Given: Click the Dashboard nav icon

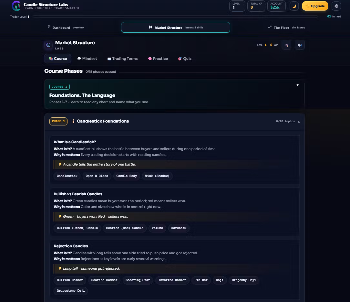Looking at the screenshot, I should click(49, 27).
